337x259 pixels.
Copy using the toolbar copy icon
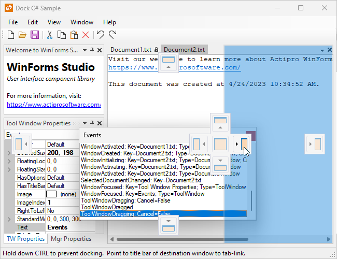[x=62, y=35]
